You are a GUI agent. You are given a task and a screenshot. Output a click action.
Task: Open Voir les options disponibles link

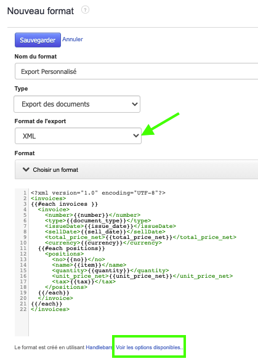coord(149,347)
